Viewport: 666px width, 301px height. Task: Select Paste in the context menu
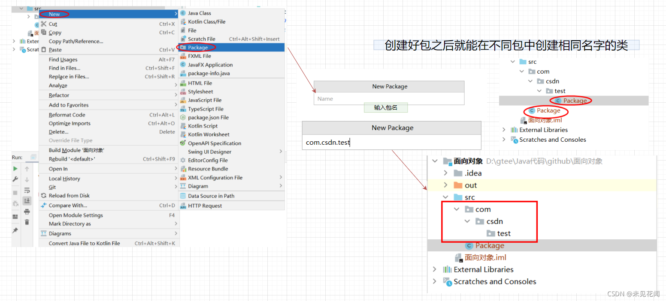[x=108, y=50]
